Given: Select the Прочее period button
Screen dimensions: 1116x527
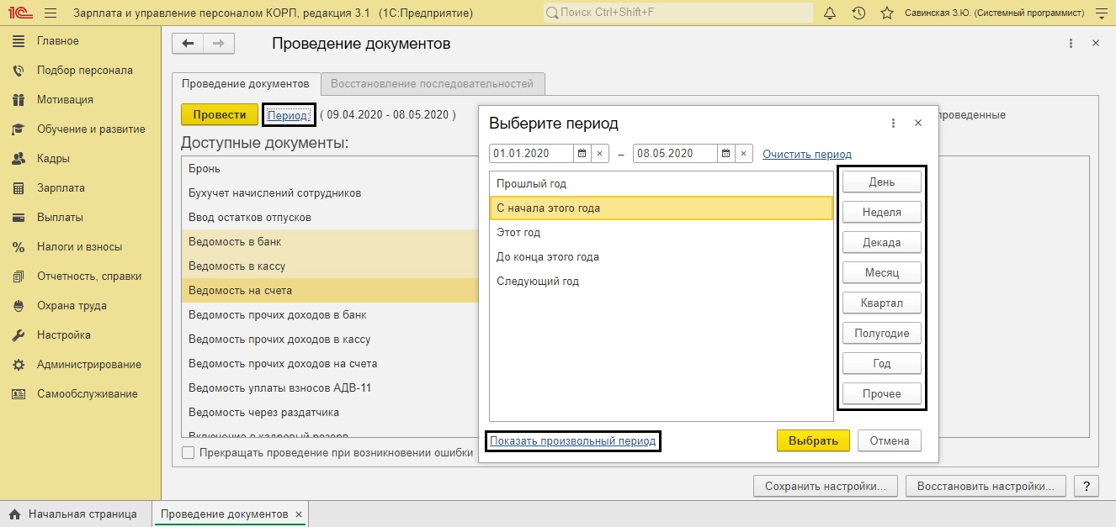Looking at the screenshot, I should coord(882,394).
